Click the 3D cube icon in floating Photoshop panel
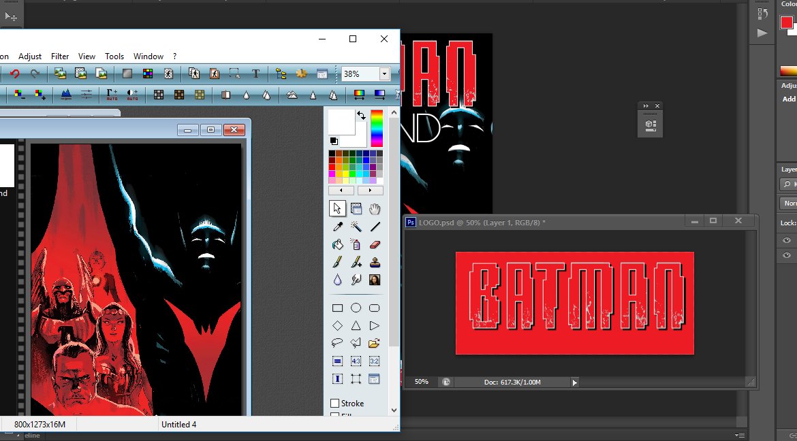Viewport: 797px width, 441px height. coord(651,125)
